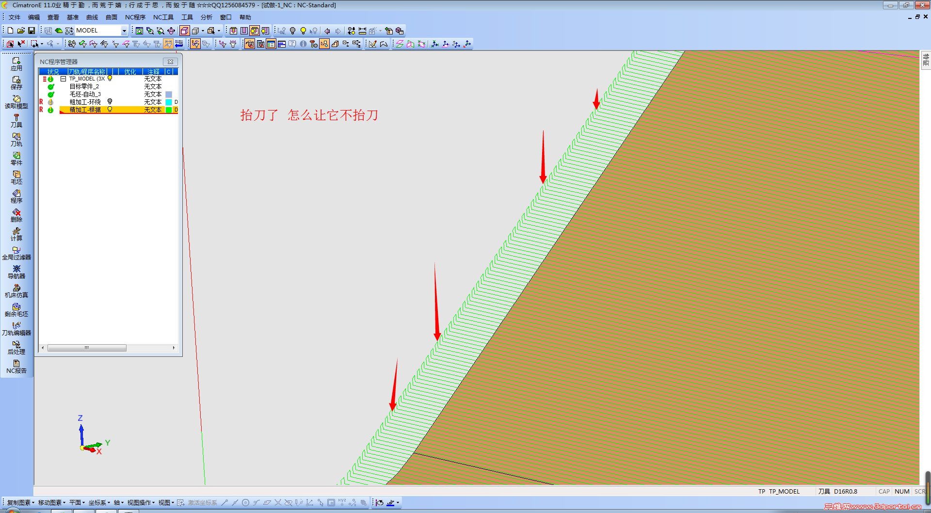This screenshot has width=931, height=513.
Task: Collapse the TP_MODEL tree node
Action: (63, 79)
